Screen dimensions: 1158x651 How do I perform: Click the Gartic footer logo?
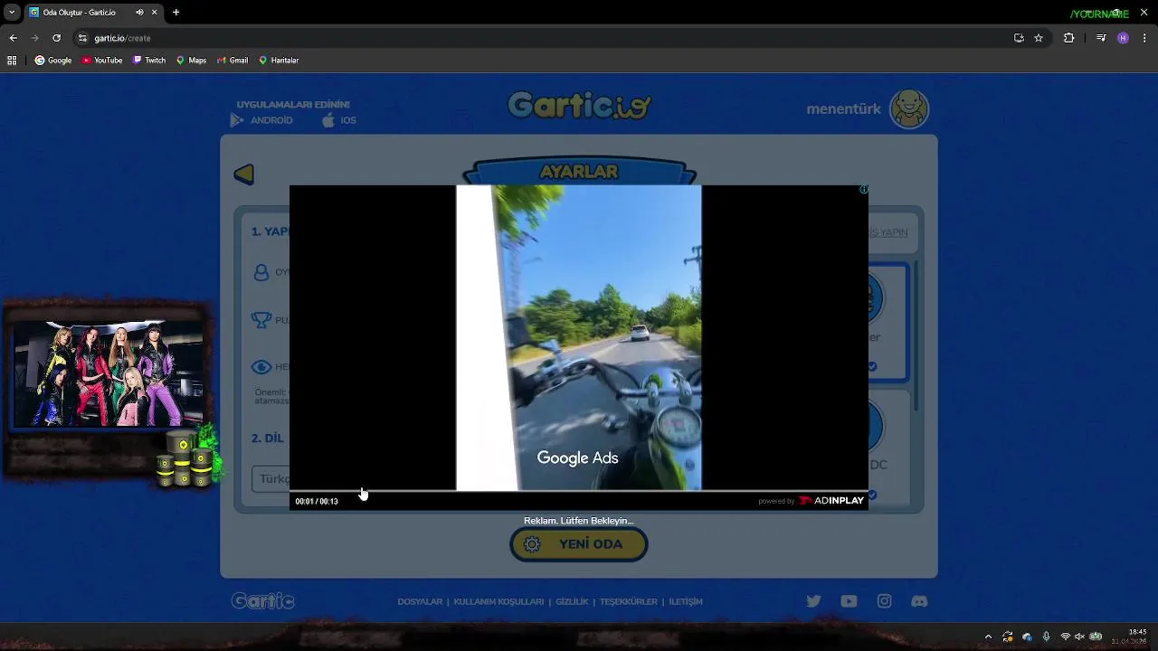262,601
